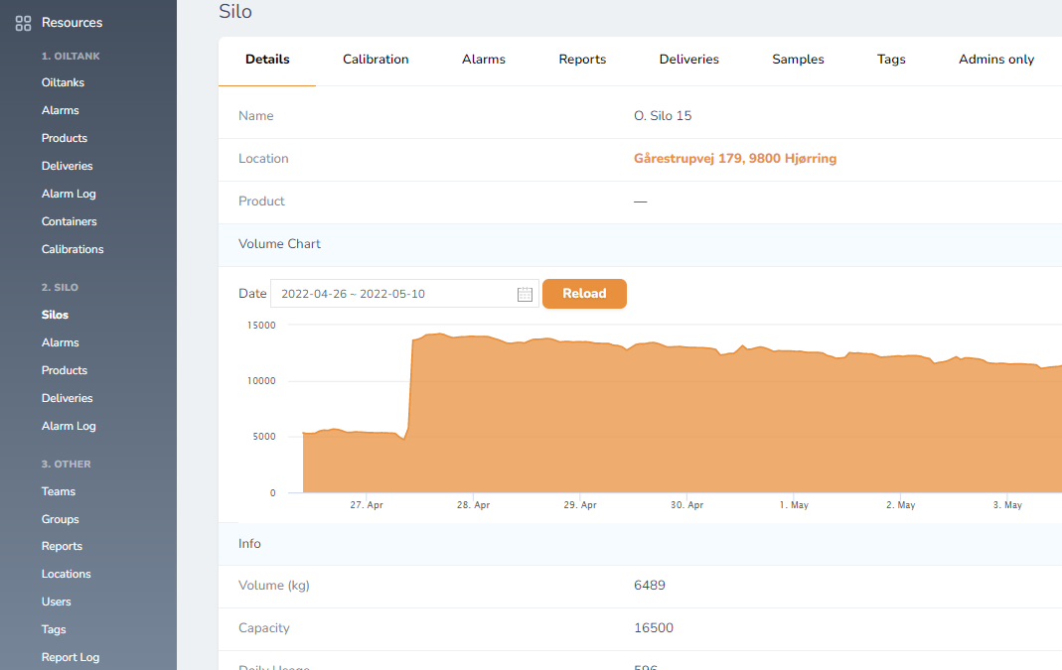
Task: Click the '3. OTHER' section label
Action: pos(66,465)
